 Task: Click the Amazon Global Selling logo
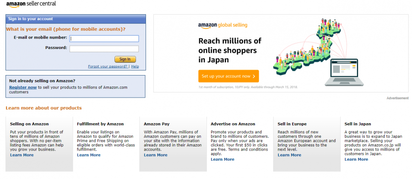(222, 25)
